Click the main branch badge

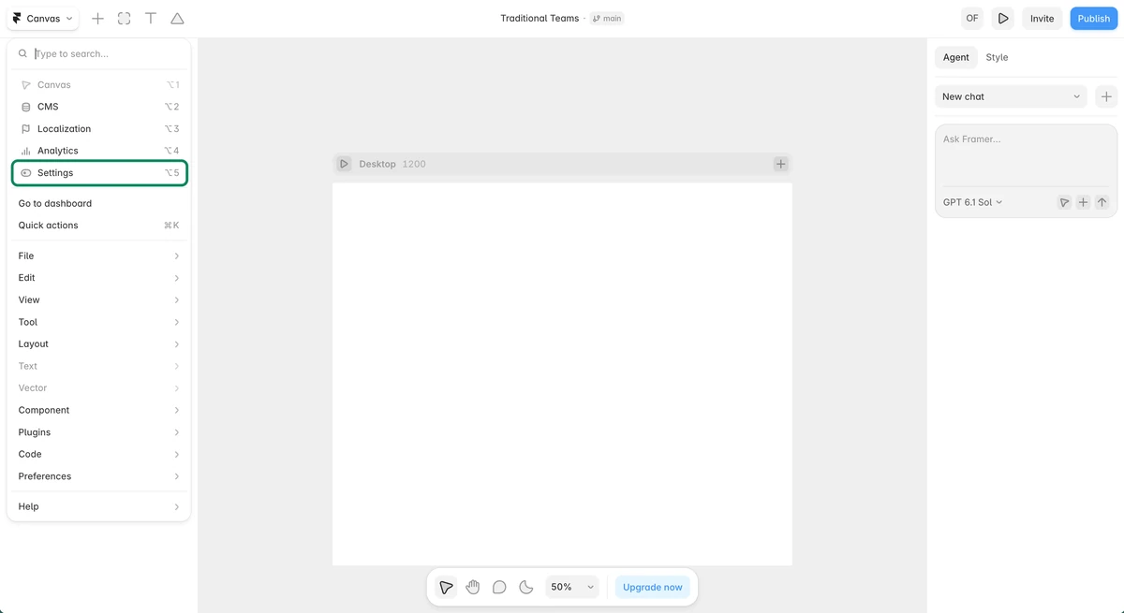pos(607,19)
